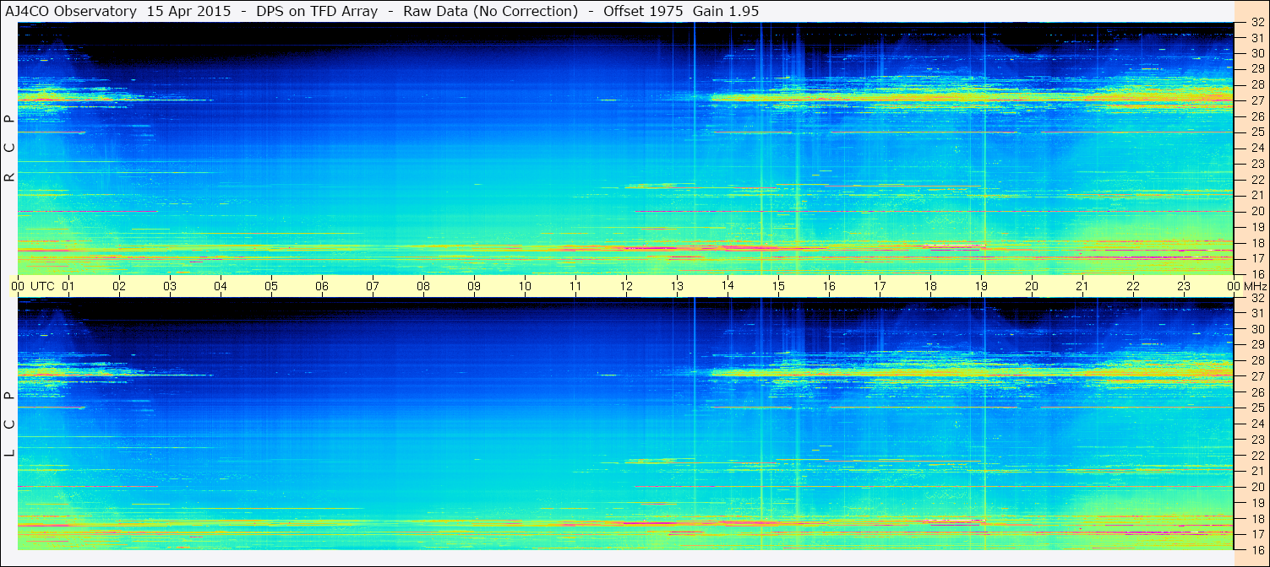Click the 14 hour tick label
This screenshot has width=1270, height=567.
pos(728,285)
